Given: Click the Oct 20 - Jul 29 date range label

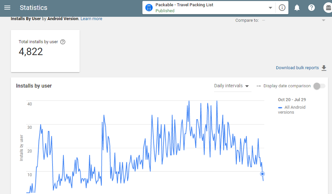Looking at the screenshot, I should click(x=292, y=99).
